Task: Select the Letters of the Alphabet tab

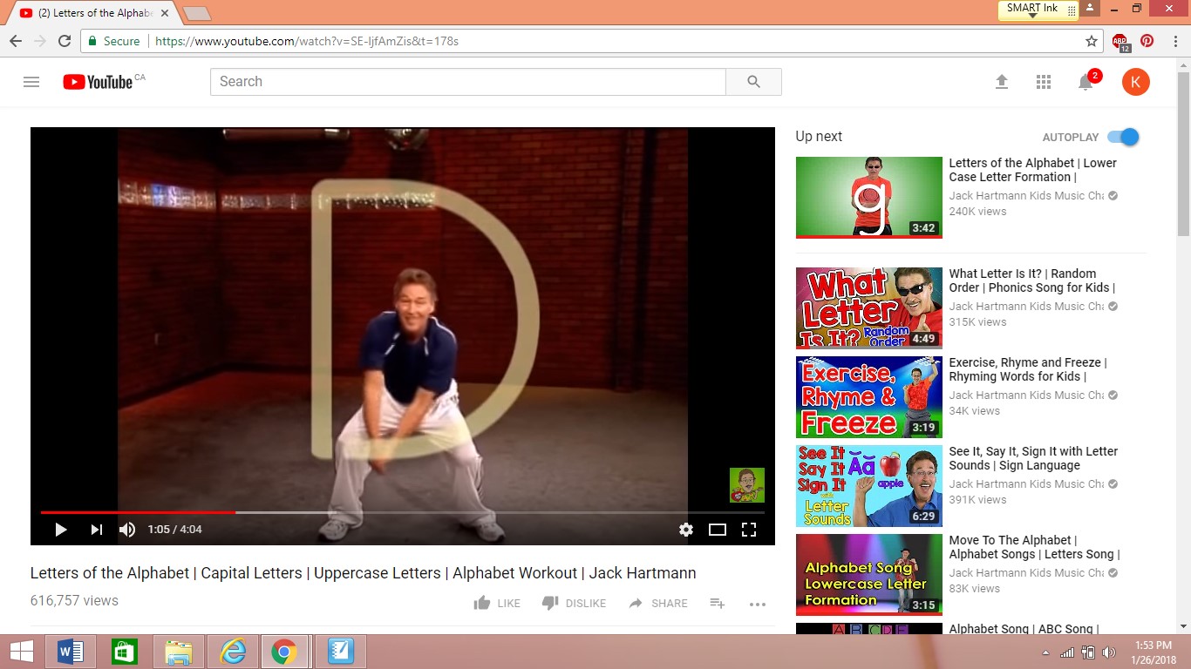Action: coord(93,13)
